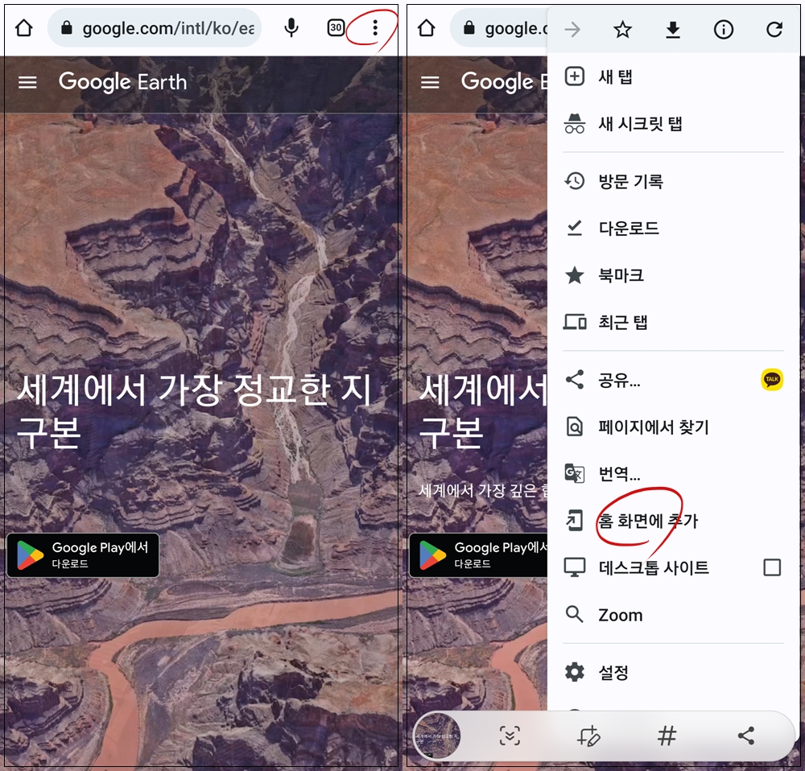The image size is (805, 771).
Task: Select Zoom menu entry
Action: 673,614
